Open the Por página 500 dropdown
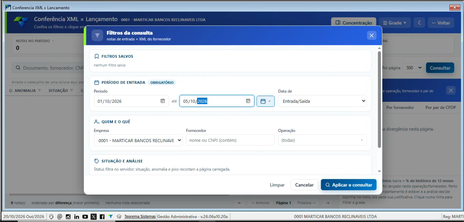Viewport: 464px width, 222px height. coord(414,68)
